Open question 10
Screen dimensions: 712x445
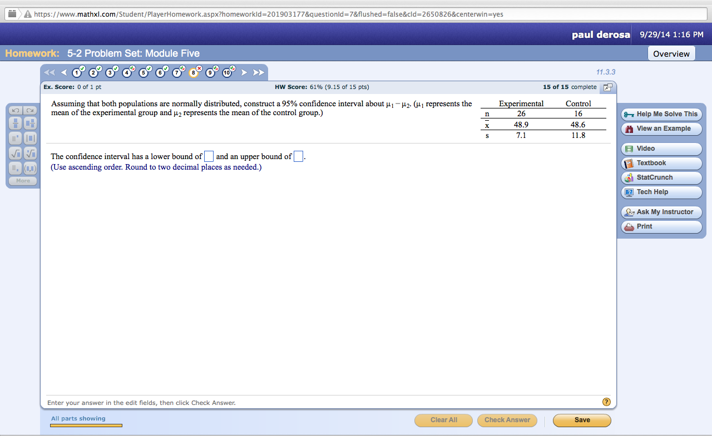[x=228, y=72]
